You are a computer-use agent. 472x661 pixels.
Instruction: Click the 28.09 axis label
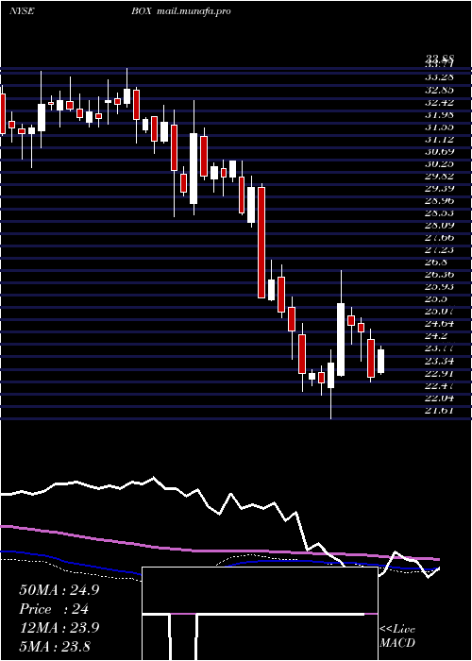click(439, 226)
